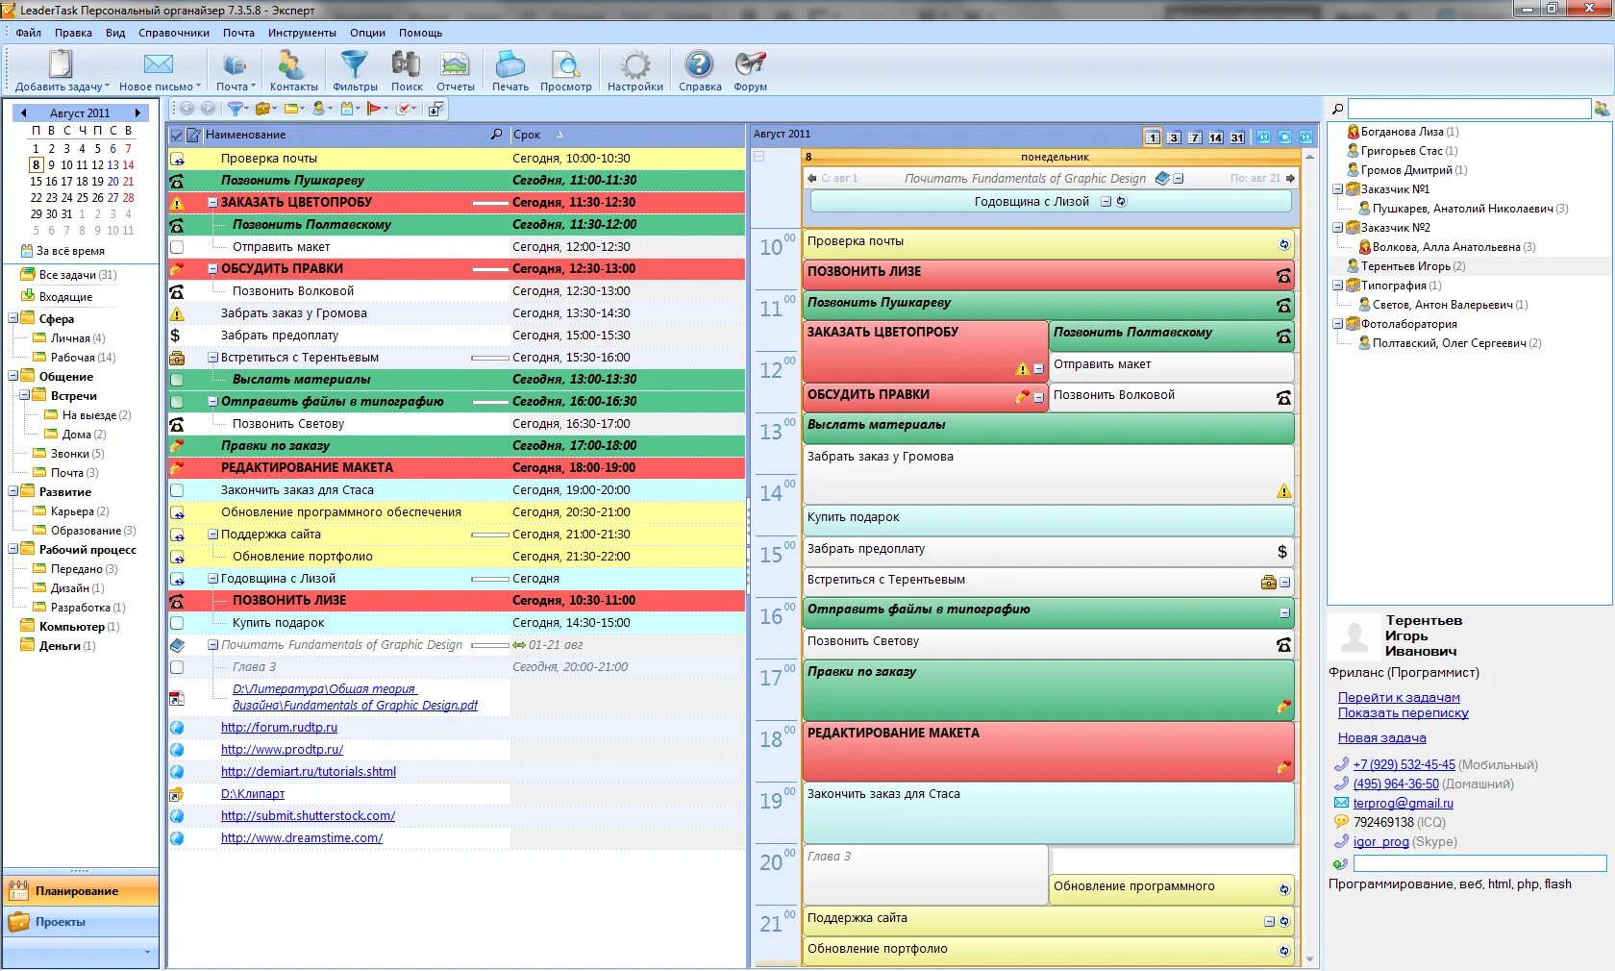Click calendar fast-forward (next period) icon

[1305, 137]
